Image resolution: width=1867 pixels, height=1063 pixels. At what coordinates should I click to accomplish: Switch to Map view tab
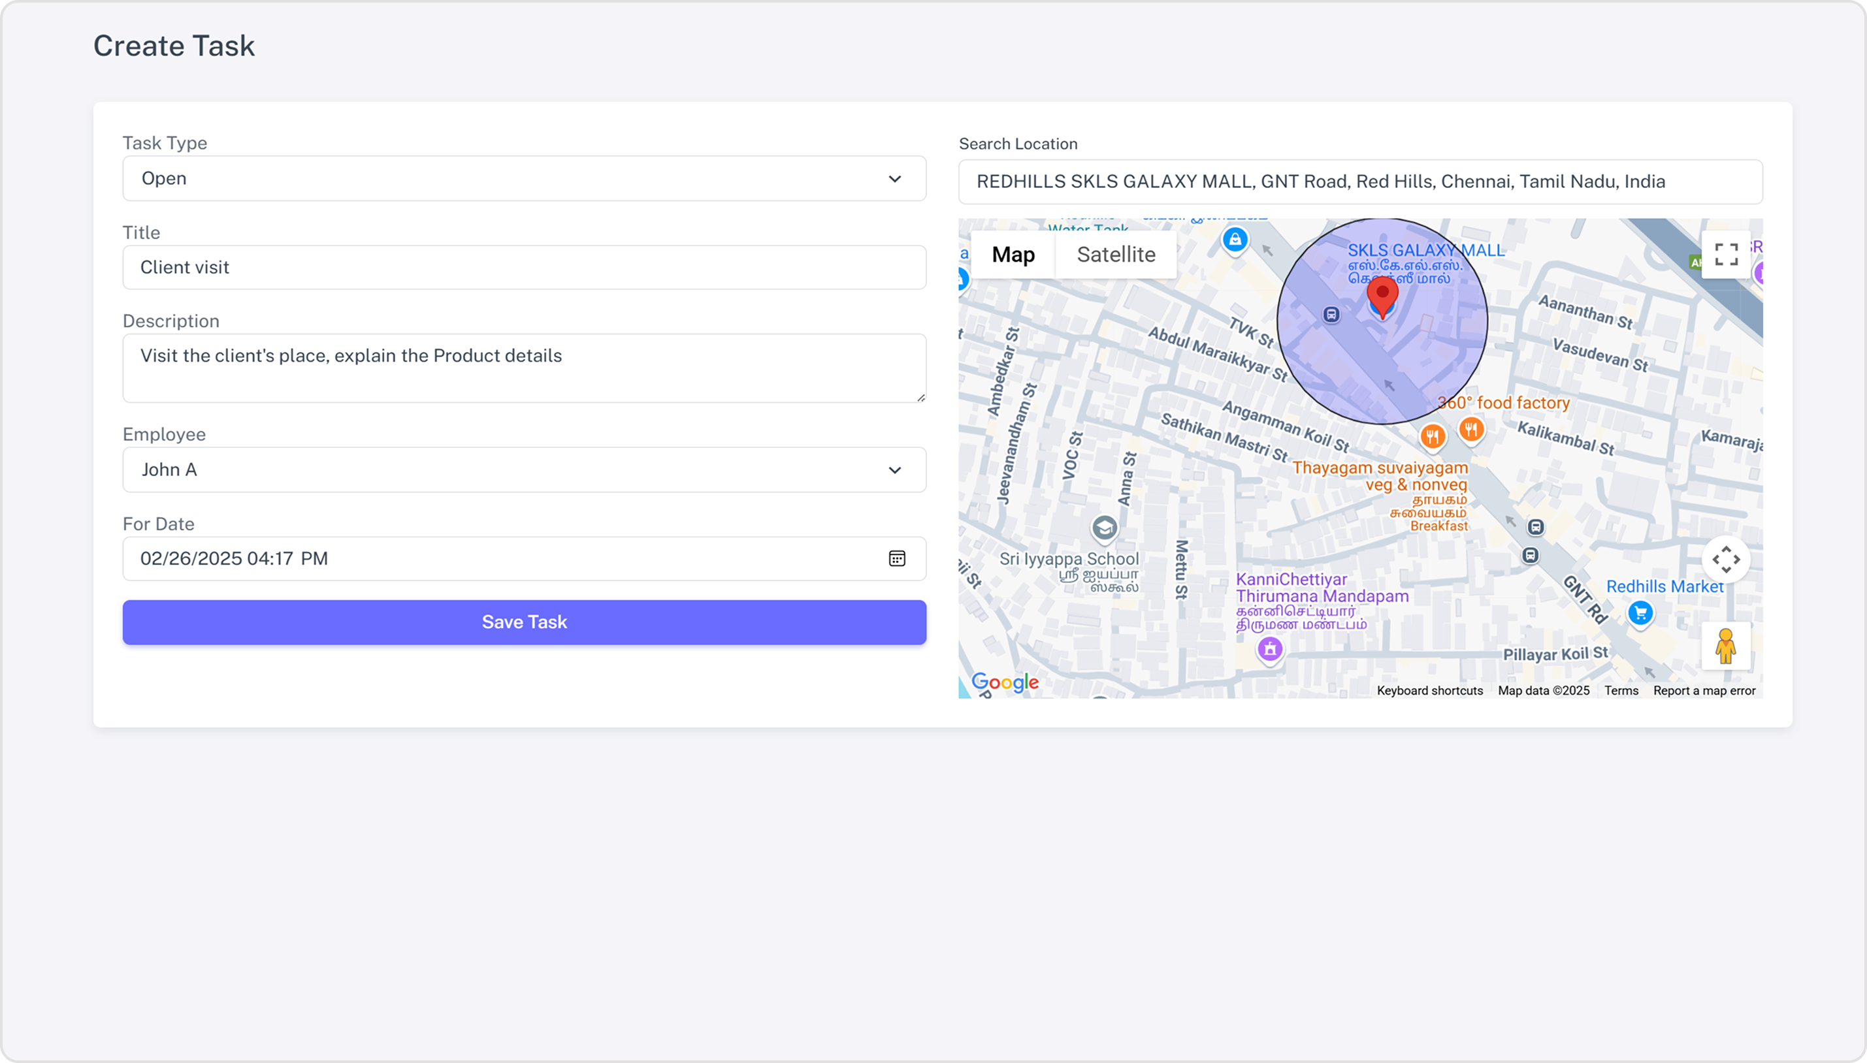point(1013,255)
